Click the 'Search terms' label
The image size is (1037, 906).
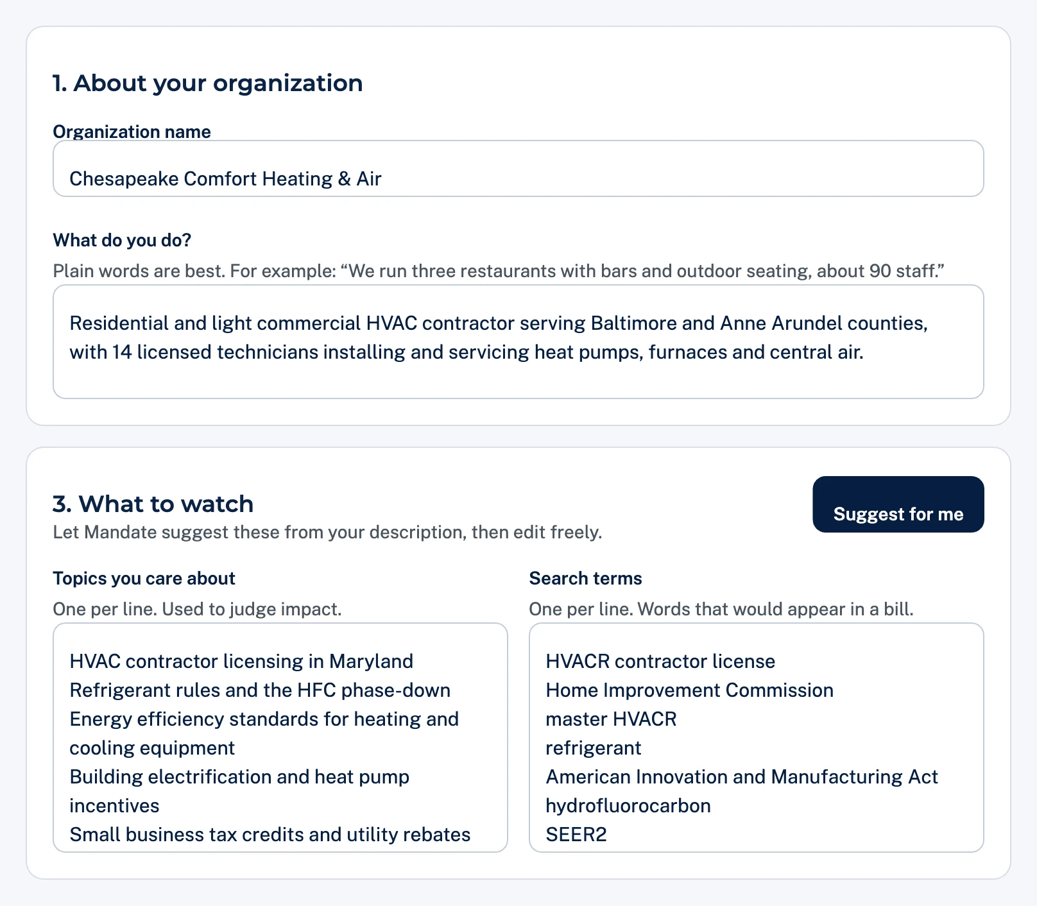coord(585,578)
